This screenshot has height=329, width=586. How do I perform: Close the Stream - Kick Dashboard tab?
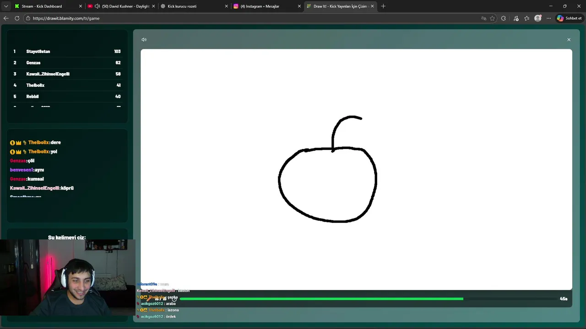[x=81, y=6]
